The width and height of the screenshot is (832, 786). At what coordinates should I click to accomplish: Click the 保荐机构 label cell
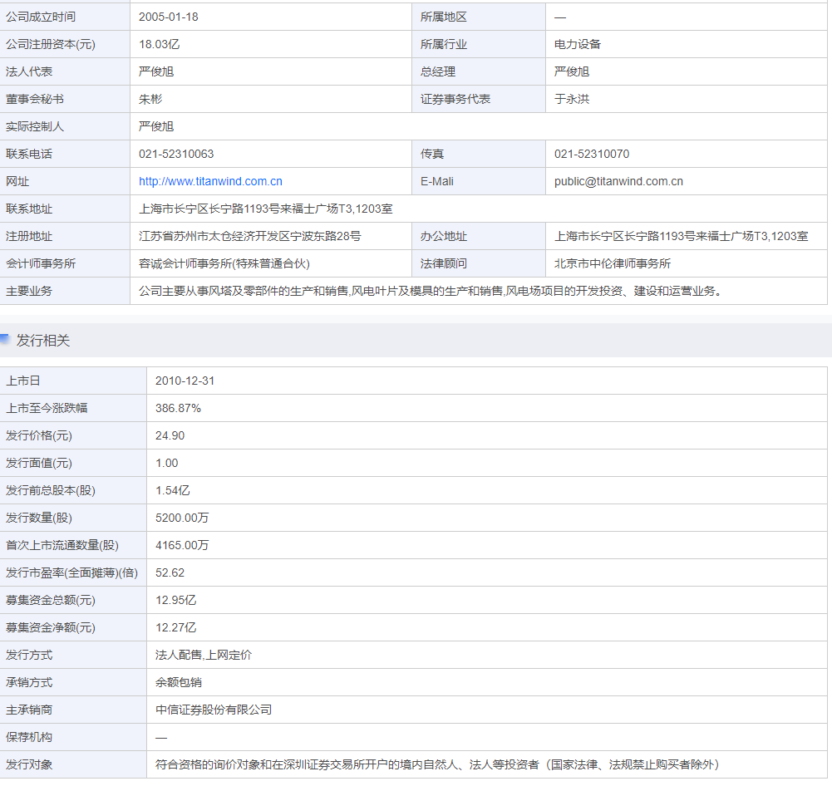pos(73,737)
